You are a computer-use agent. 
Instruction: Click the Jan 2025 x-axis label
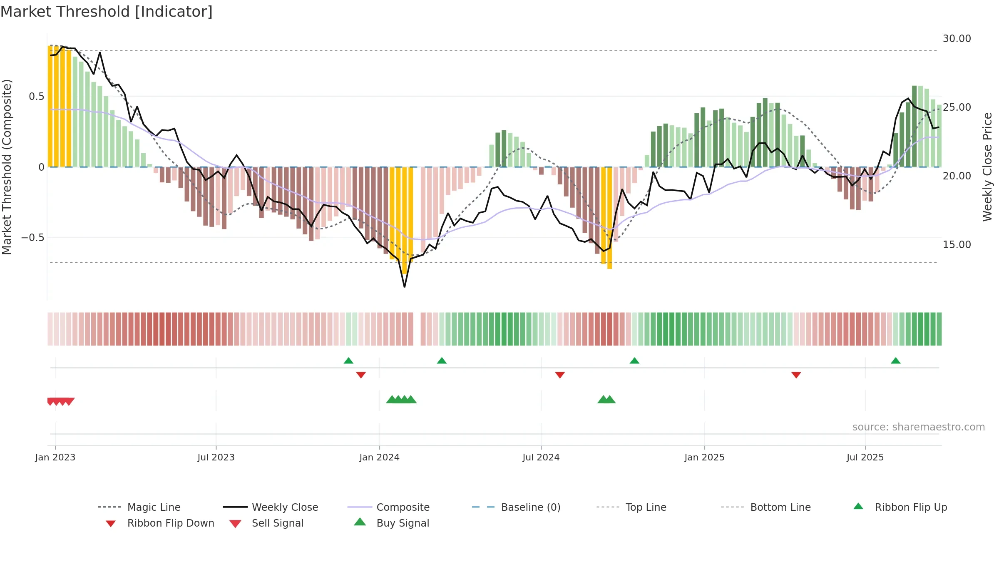(705, 458)
